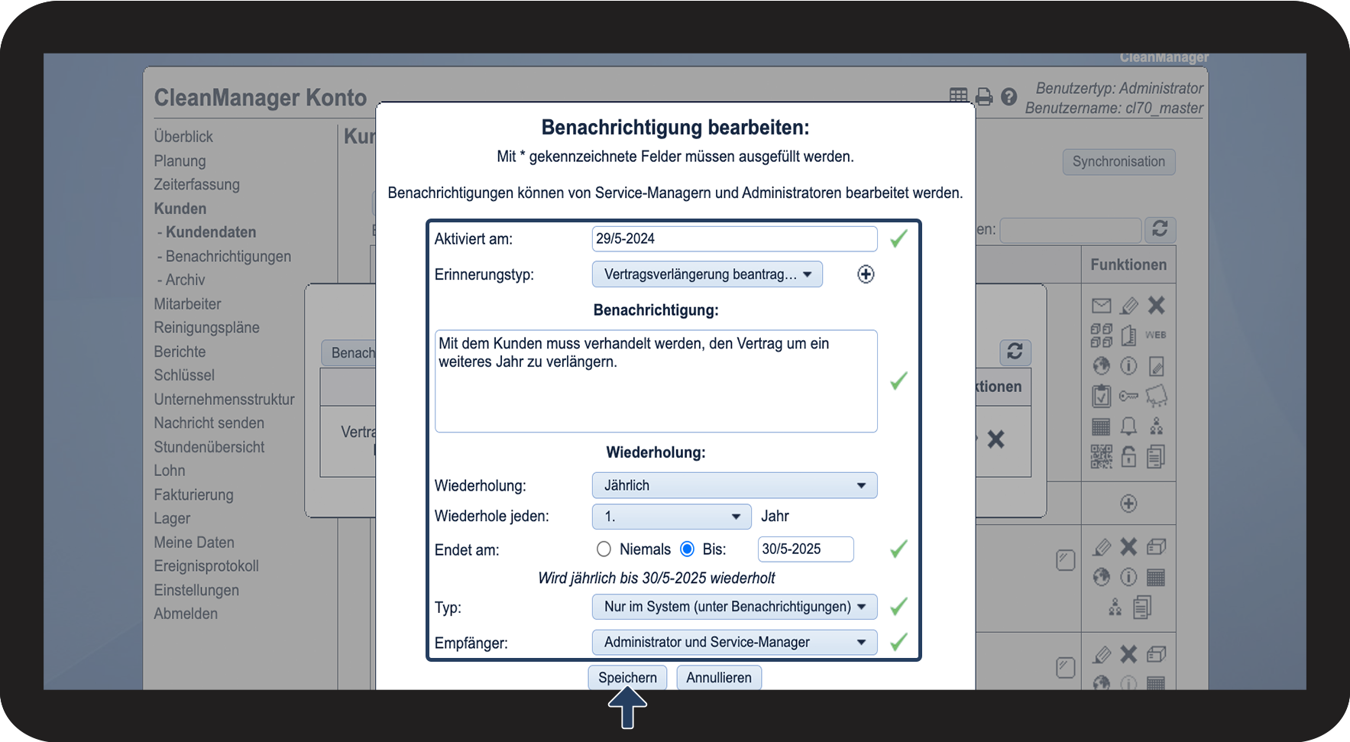
Task: Click the Aktiviert am date field
Action: click(734, 239)
